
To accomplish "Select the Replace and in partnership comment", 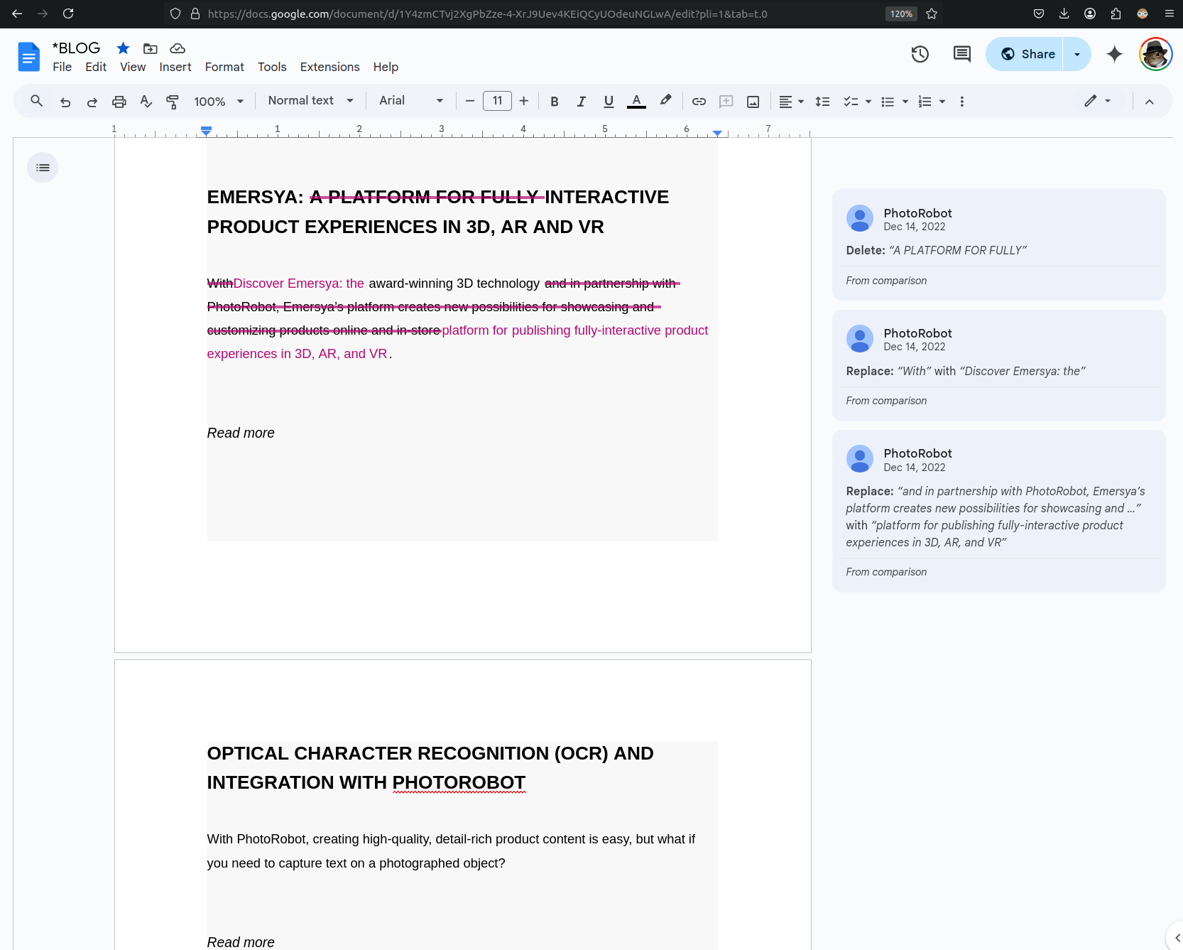I will click(x=998, y=511).
